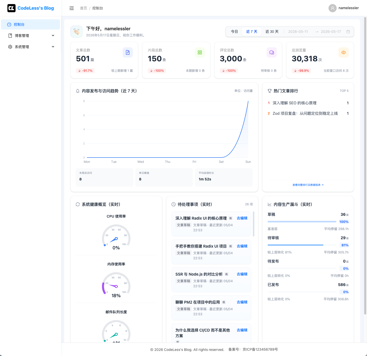The width and height of the screenshot is (367, 356).
Task: Click the 待处理事项 list scrollbar
Action: (x=253, y=224)
